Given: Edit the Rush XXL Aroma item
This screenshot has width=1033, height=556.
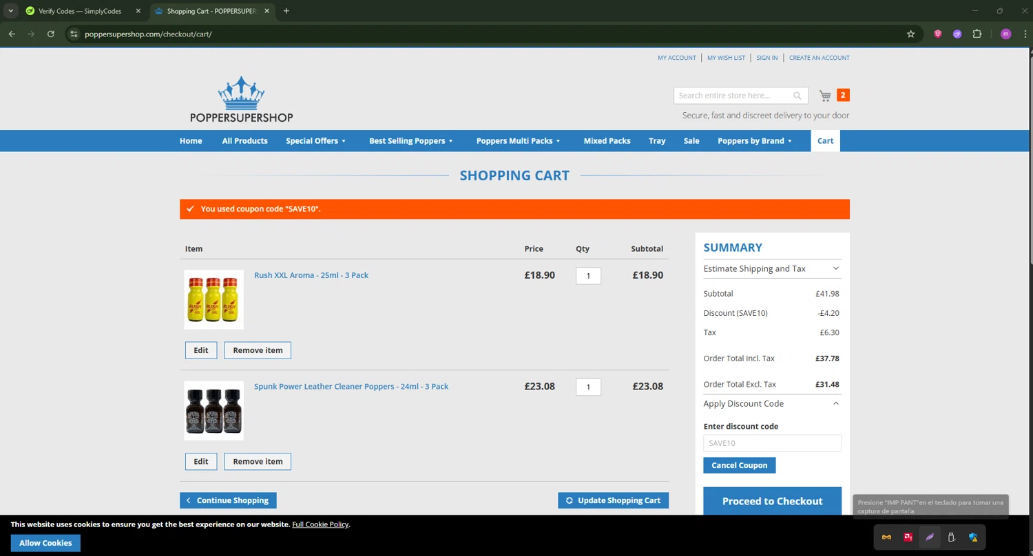Looking at the screenshot, I should 200,350.
